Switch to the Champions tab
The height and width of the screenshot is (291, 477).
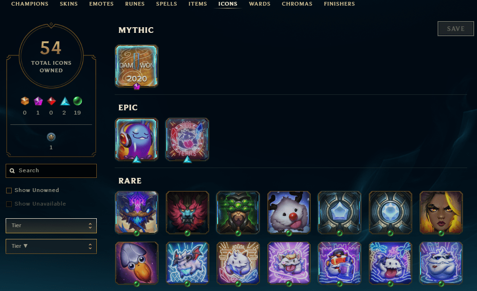[x=30, y=4]
